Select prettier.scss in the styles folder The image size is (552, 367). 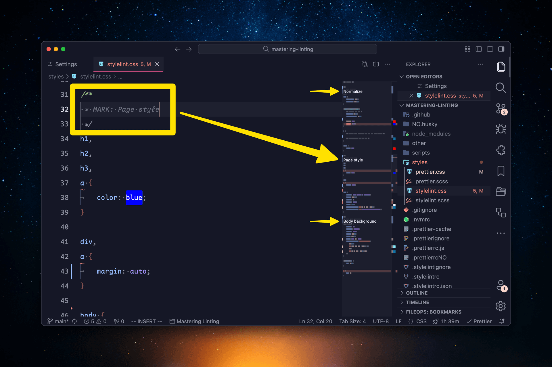pyautogui.click(x=432, y=181)
